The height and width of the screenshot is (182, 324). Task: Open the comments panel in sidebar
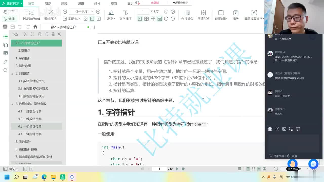pyautogui.click(x=6, y=53)
